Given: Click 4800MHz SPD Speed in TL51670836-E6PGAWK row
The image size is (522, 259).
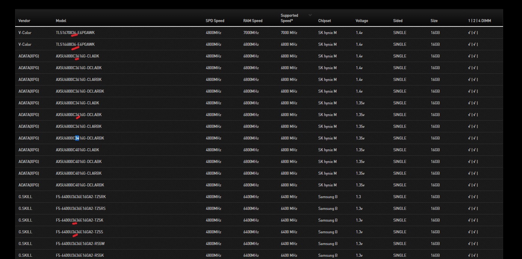Looking at the screenshot, I should click(x=214, y=33).
